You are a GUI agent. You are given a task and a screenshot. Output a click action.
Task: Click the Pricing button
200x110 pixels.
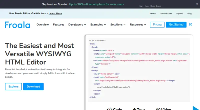[157, 24]
